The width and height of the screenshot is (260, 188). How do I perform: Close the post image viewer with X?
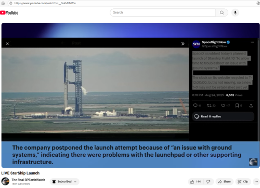(x=7, y=44)
